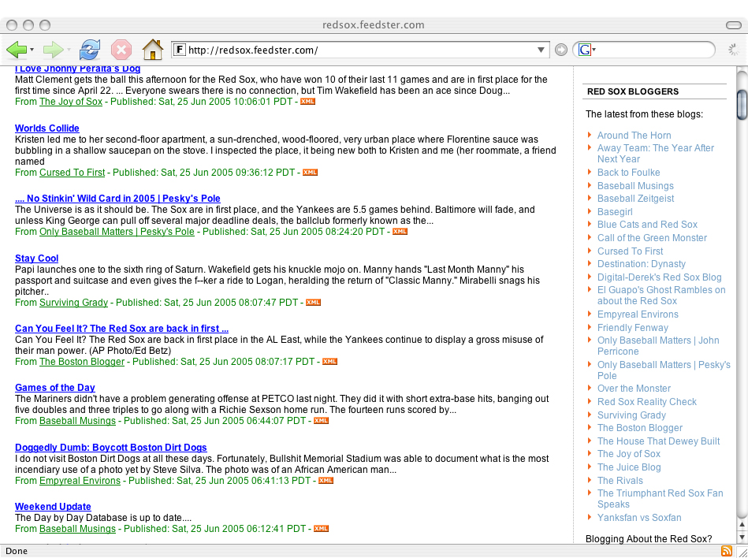Click the toolbar toggle pill button in title bar

click(x=733, y=24)
